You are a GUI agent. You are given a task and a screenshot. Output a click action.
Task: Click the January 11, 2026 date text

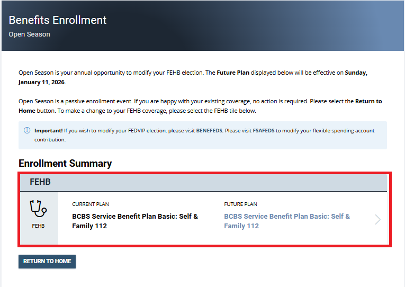click(41, 82)
